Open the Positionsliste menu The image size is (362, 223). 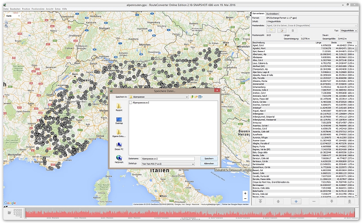(38, 8)
